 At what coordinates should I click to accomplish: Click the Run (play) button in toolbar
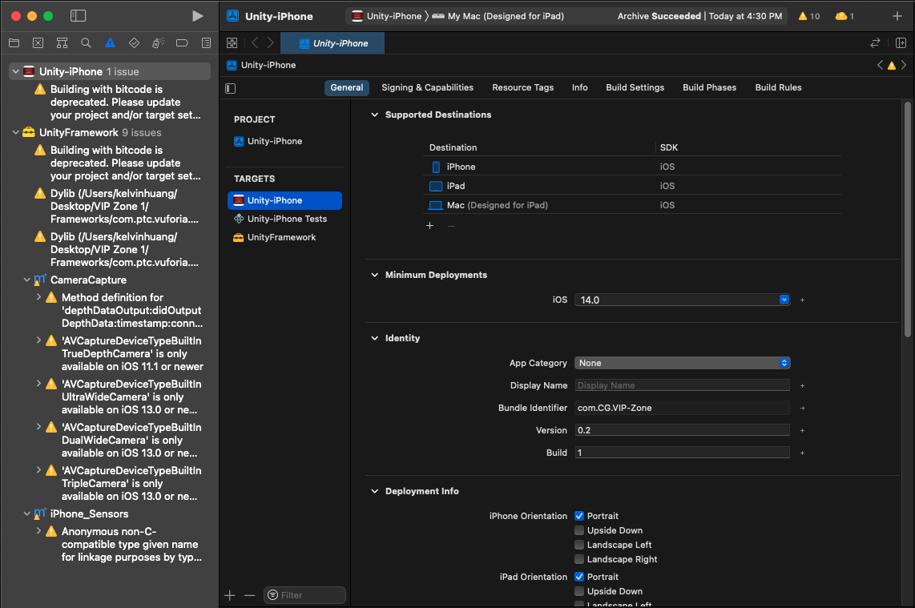198,16
